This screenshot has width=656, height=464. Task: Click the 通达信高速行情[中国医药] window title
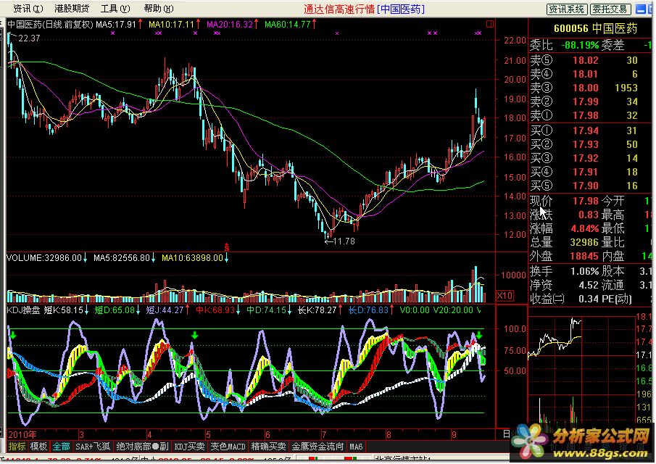coord(364,9)
